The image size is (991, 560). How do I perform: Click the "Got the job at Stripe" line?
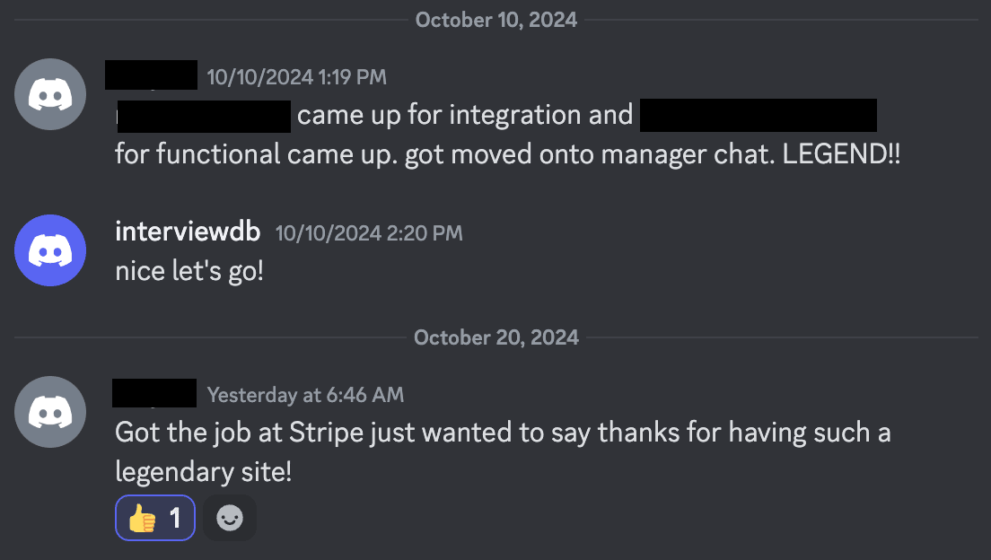click(503, 433)
